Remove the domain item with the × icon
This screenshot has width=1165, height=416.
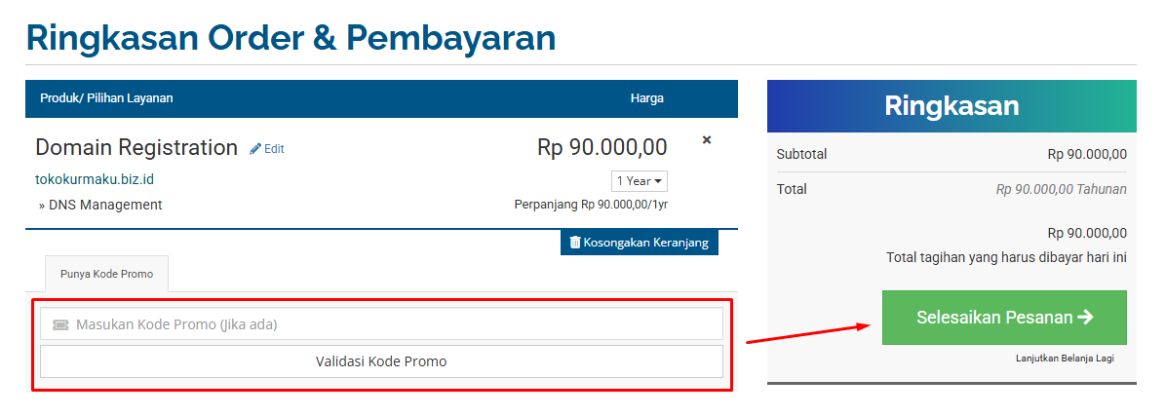click(707, 140)
